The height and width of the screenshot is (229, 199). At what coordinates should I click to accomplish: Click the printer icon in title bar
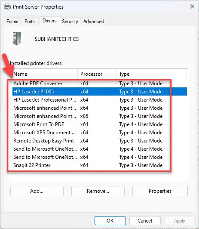pyautogui.click(x=7, y=7)
